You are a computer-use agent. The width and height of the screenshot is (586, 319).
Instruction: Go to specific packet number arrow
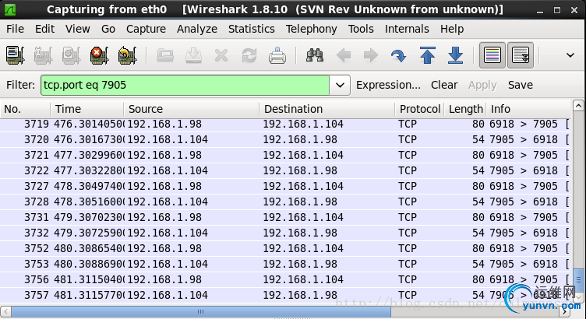pos(398,56)
